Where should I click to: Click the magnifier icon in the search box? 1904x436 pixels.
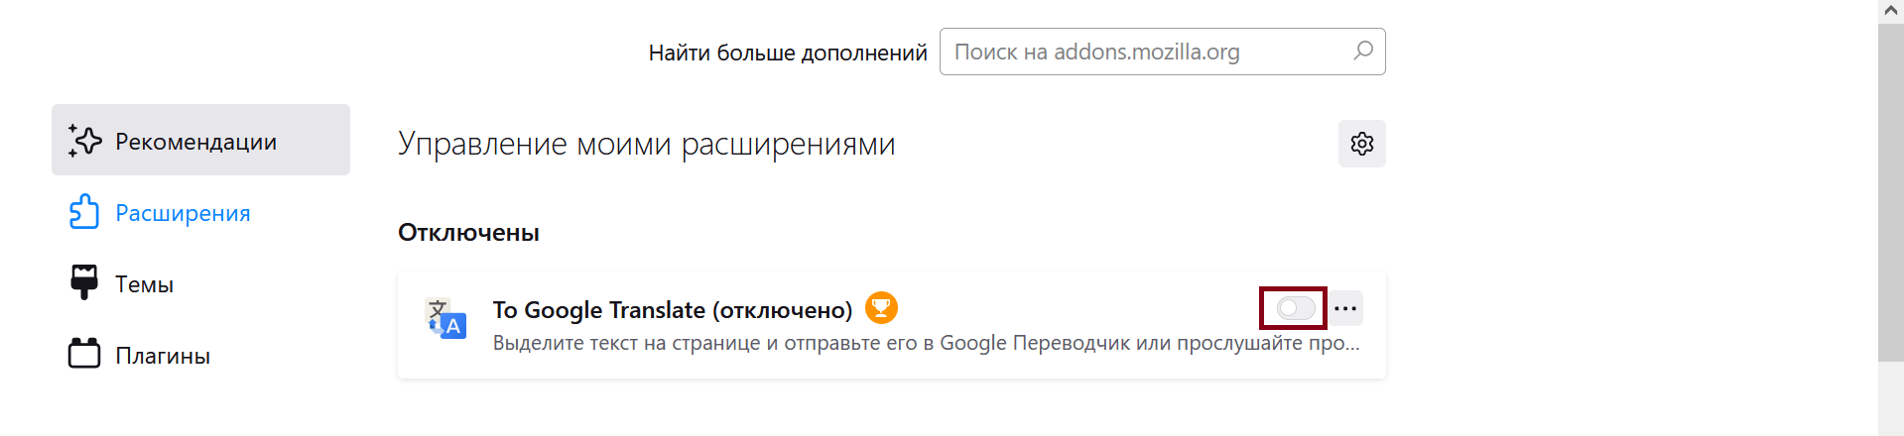[1363, 51]
